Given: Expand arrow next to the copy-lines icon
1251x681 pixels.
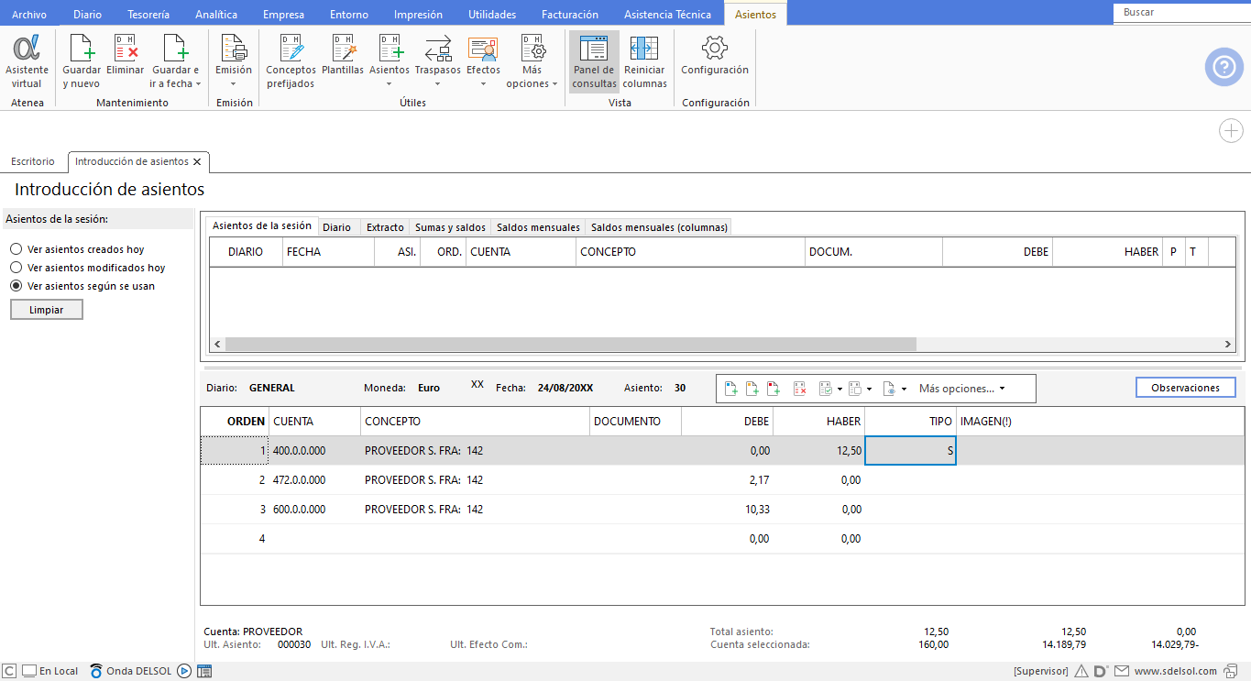Looking at the screenshot, I should click(869, 389).
